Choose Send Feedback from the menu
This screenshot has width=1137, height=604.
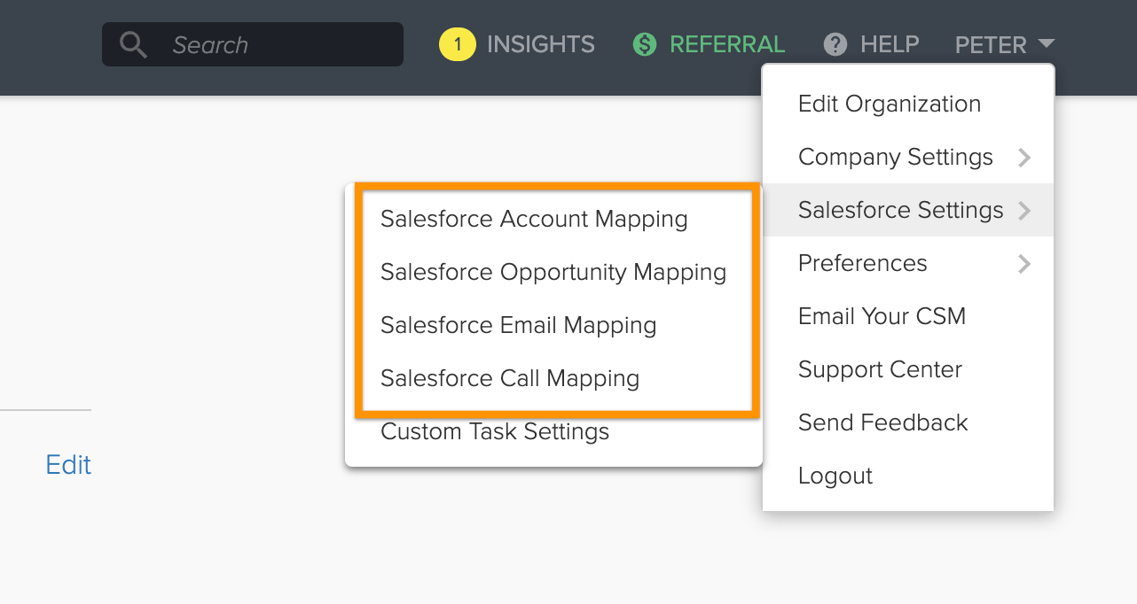click(883, 422)
